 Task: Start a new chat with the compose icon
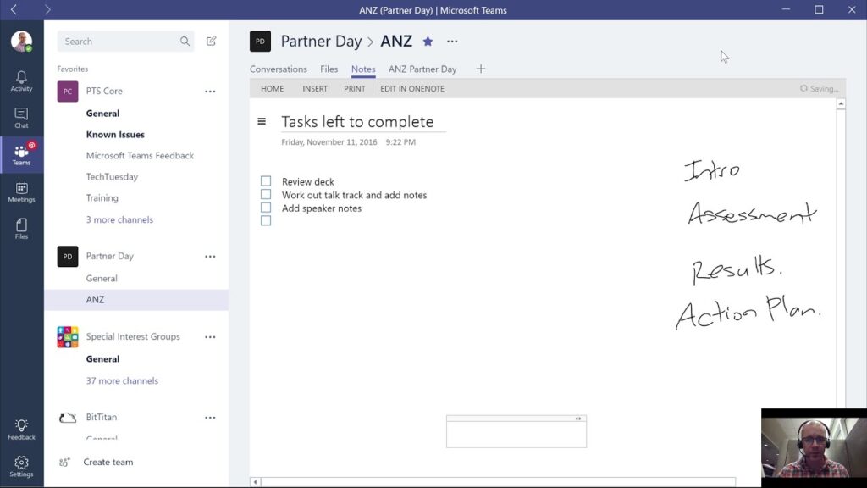[210, 41]
